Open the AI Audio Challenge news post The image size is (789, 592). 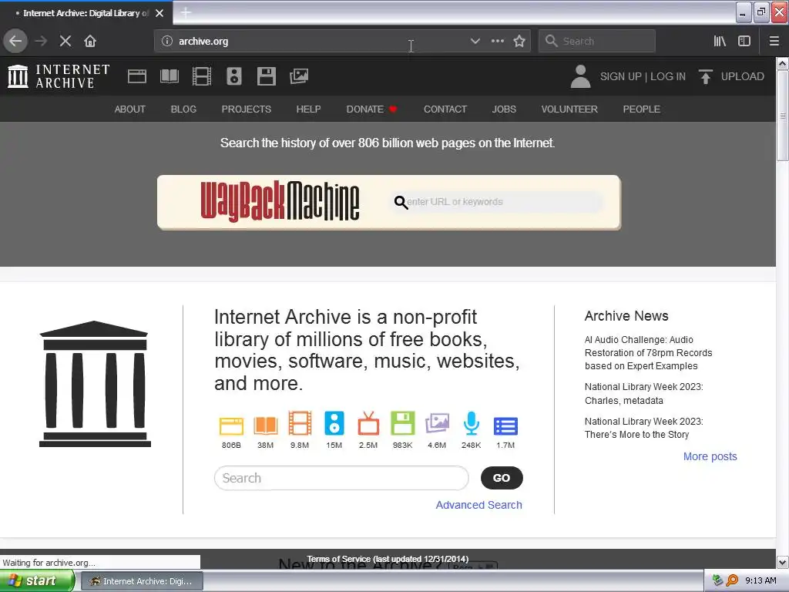click(649, 353)
